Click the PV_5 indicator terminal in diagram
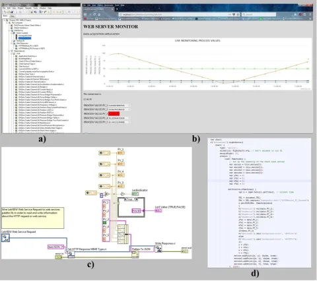This screenshot has width=317, height=281. pyautogui.click(x=121, y=186)
